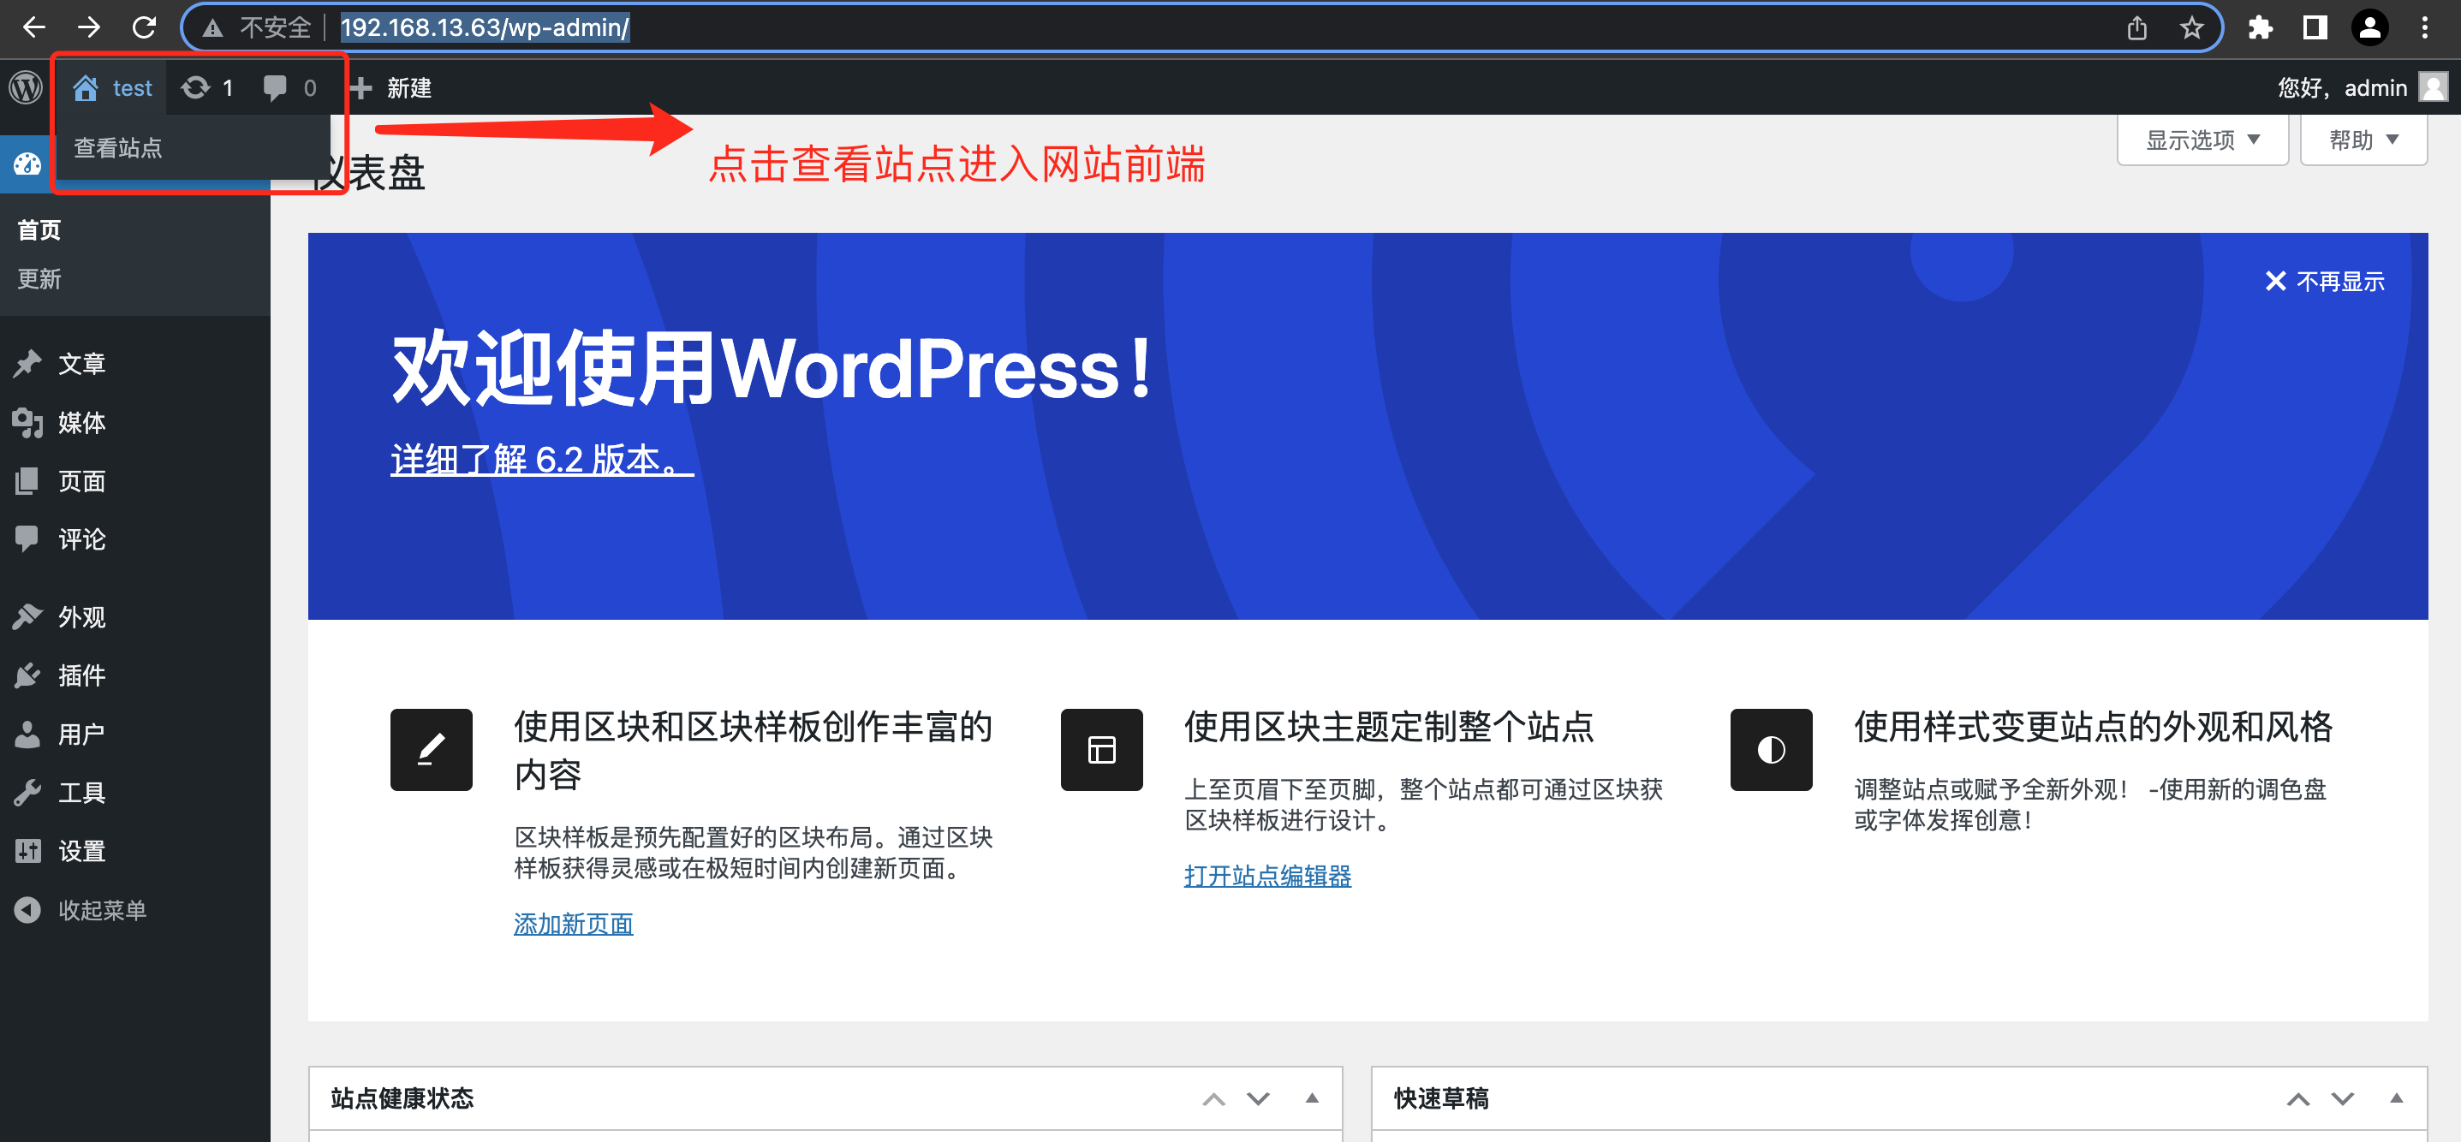Open 外观 appearance menu in sidebar
This screenshot has width=2461, height=1142.
[x=81, y=618]
